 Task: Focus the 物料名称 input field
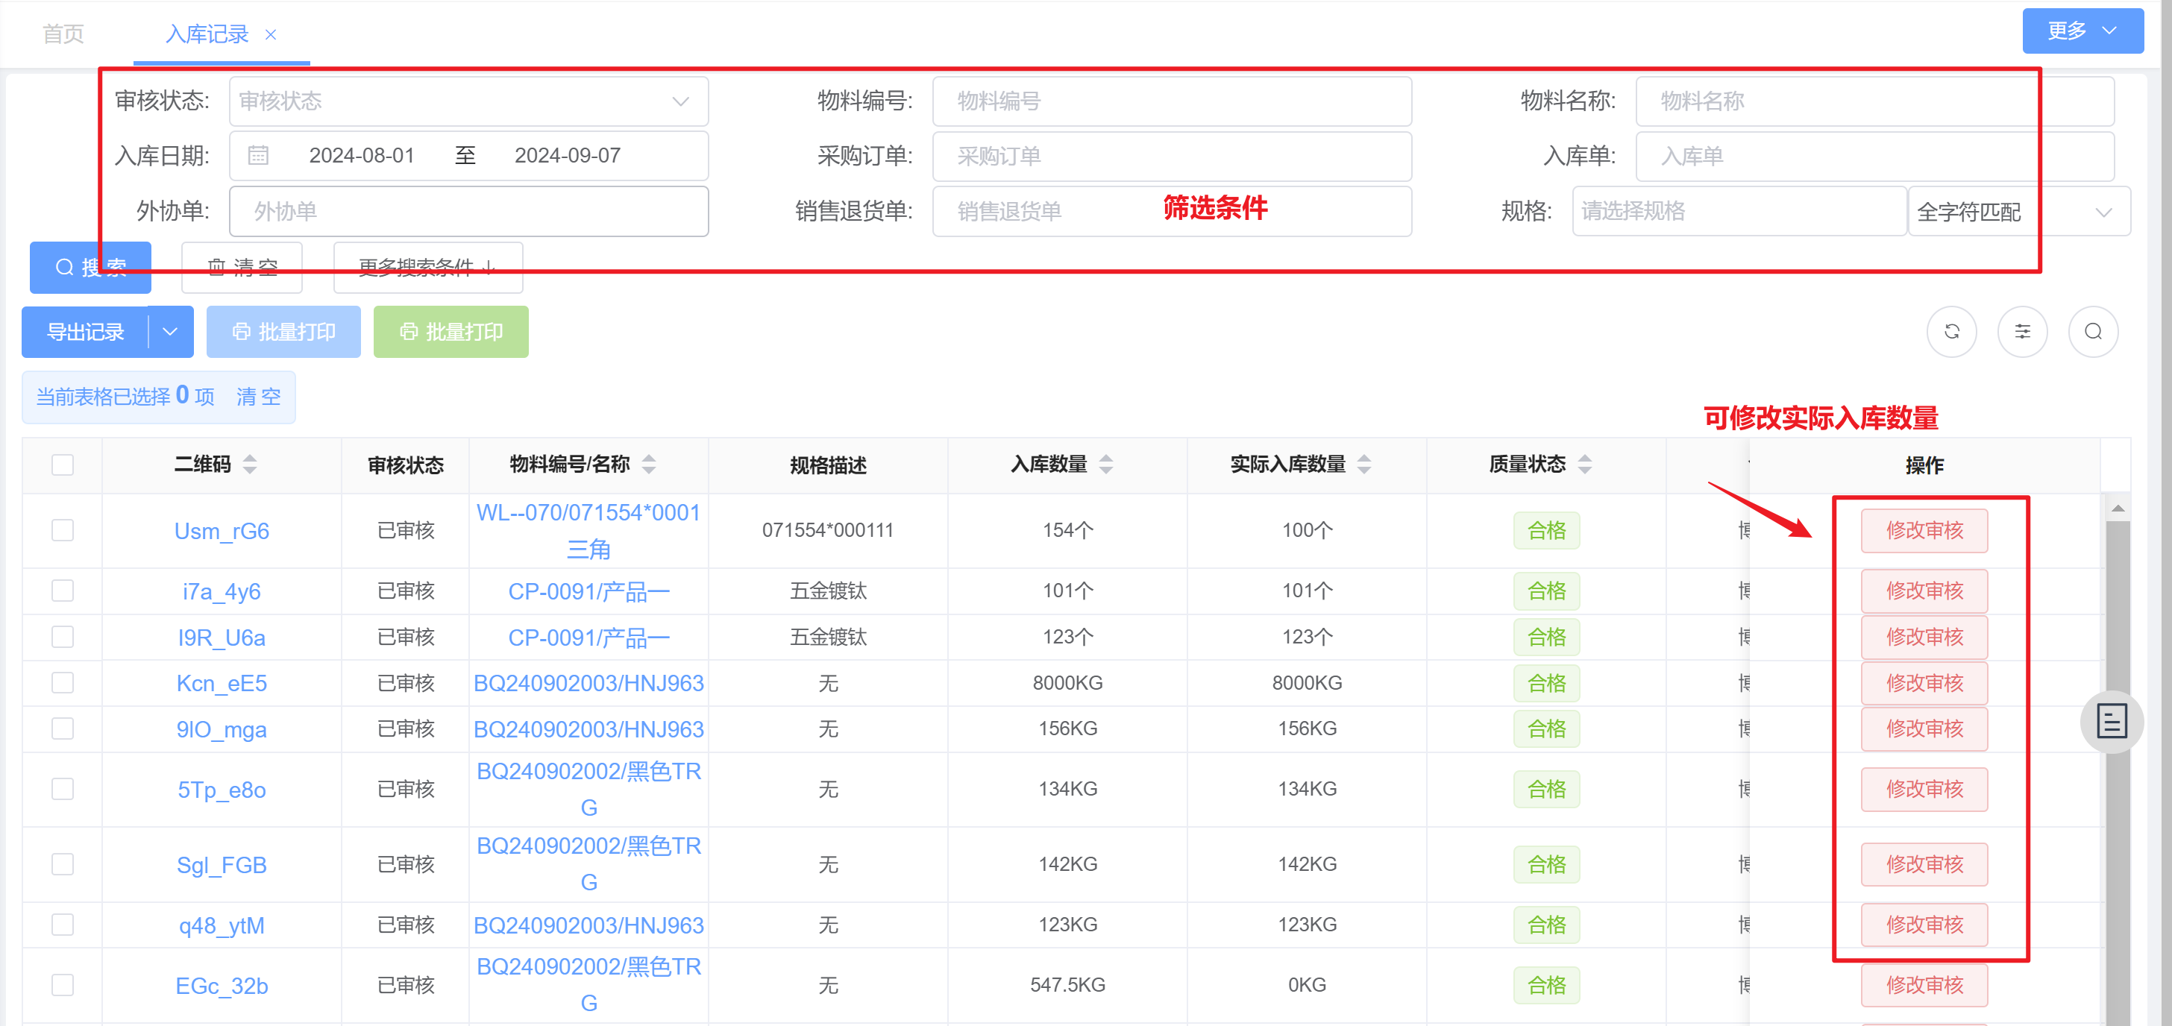tap(1875, 101)
